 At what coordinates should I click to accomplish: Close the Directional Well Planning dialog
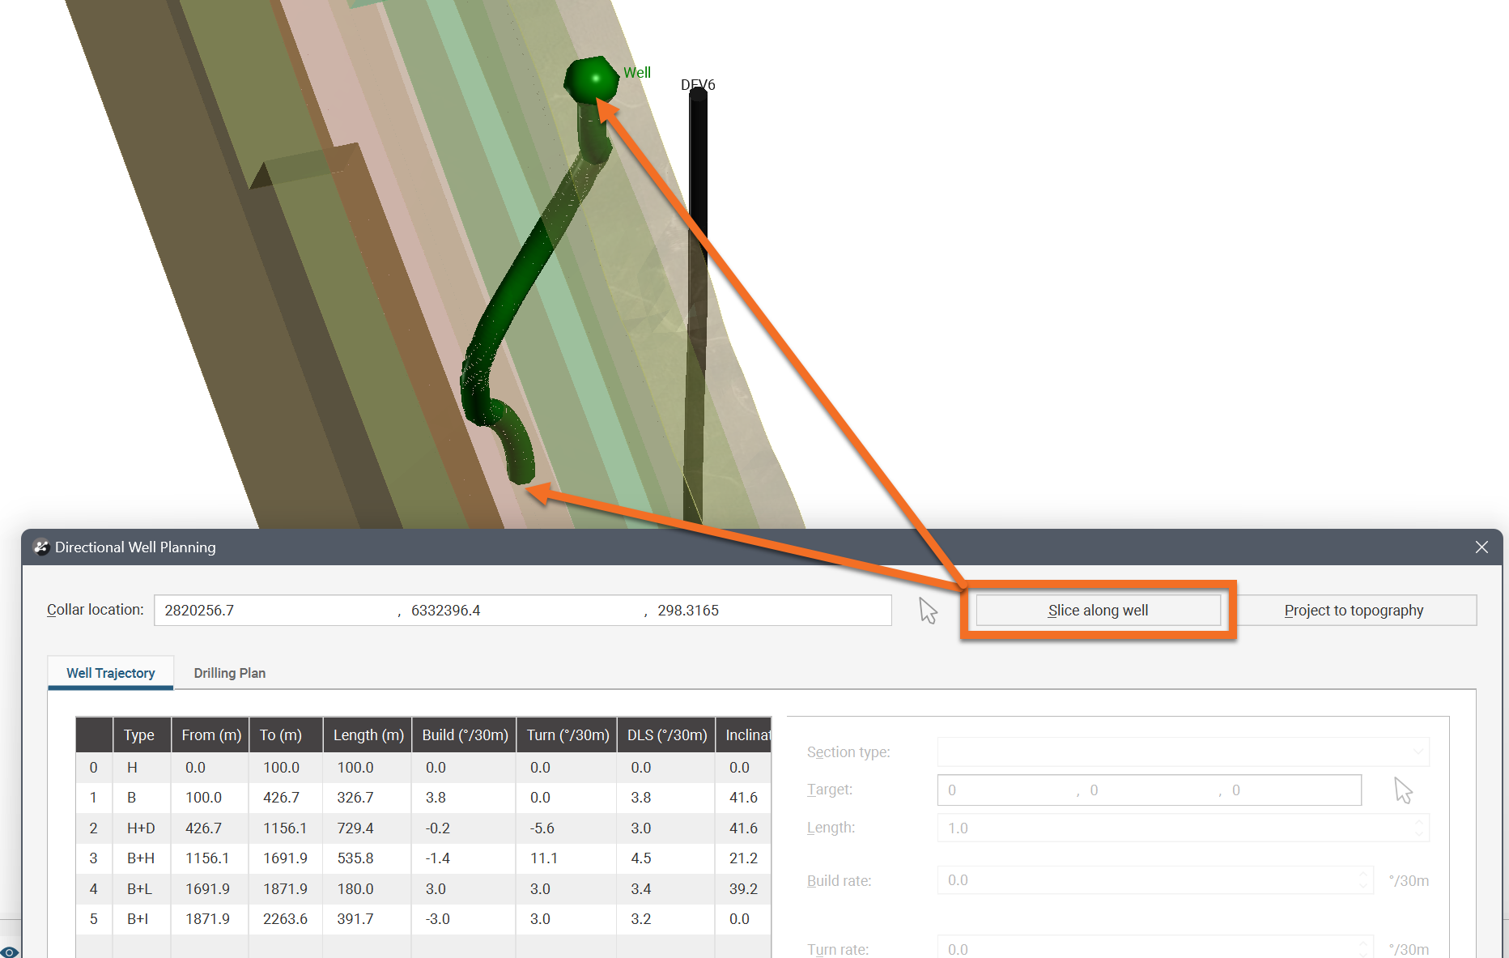tap(1482, 547)
